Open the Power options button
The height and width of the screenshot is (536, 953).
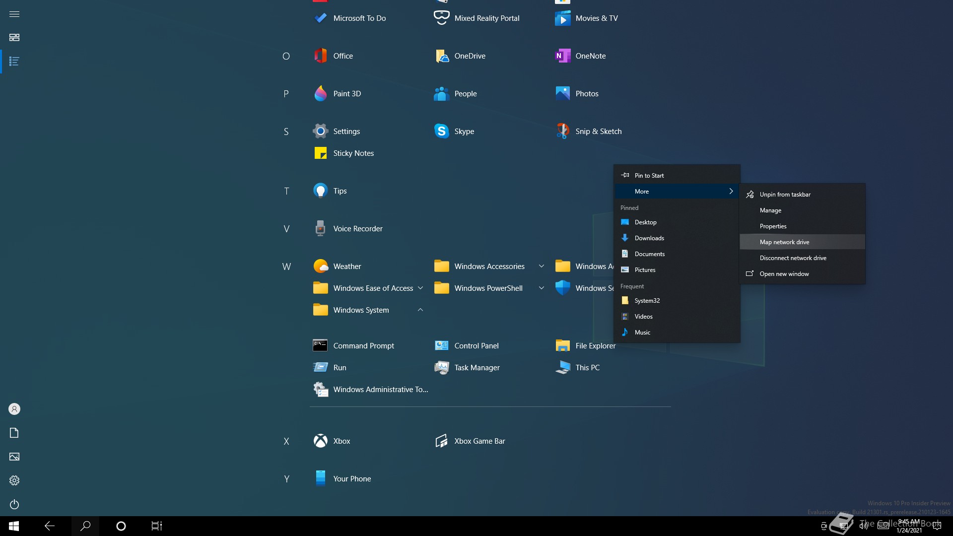coord(14,504)
